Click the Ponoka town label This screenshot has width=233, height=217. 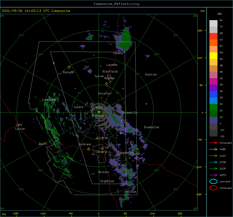coord(118,53)
